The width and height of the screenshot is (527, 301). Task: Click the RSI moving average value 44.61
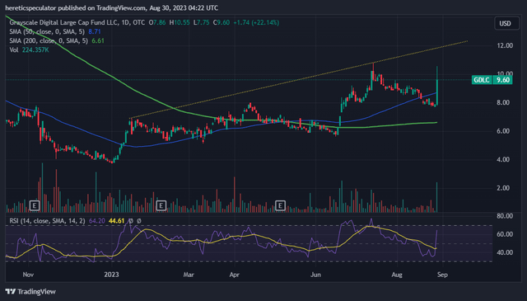(117, 221)
